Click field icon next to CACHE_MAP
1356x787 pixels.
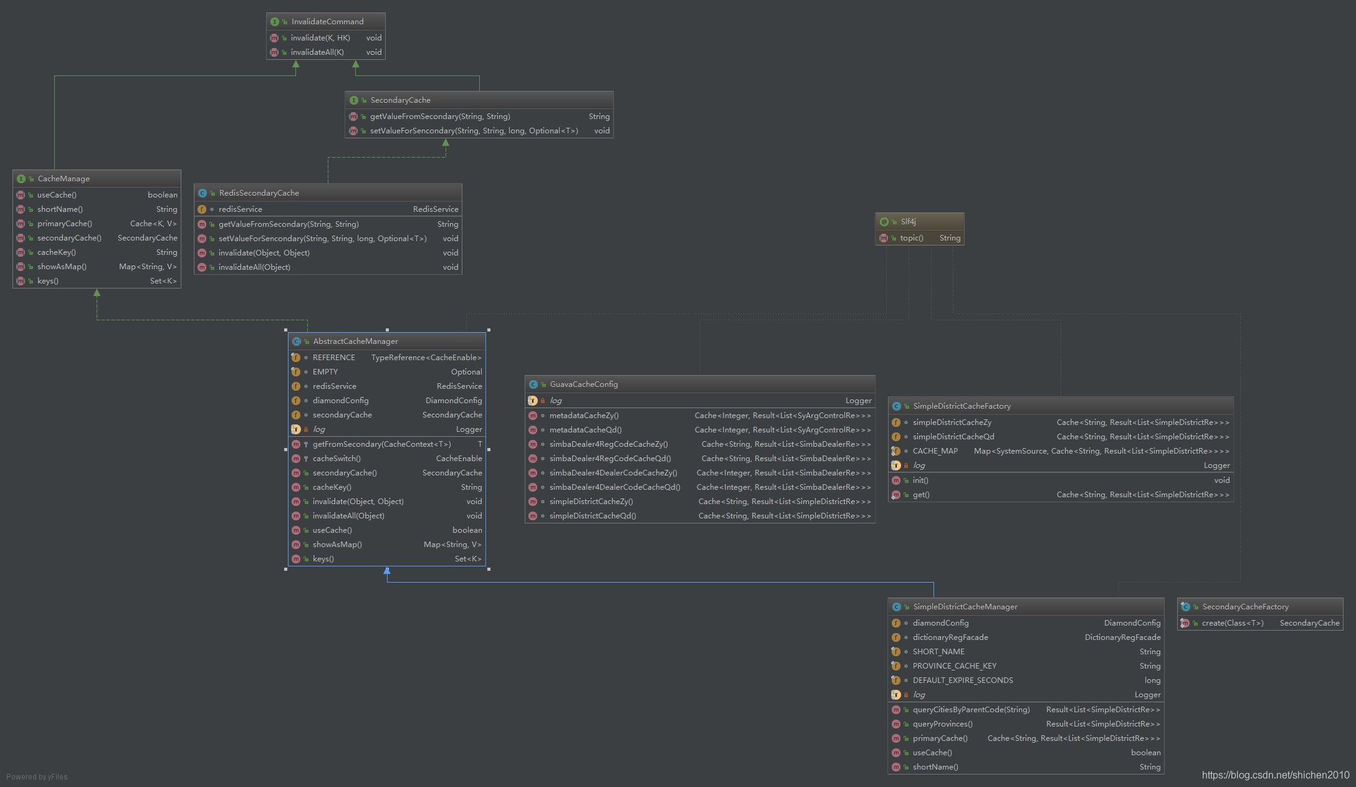click(895, 451)
